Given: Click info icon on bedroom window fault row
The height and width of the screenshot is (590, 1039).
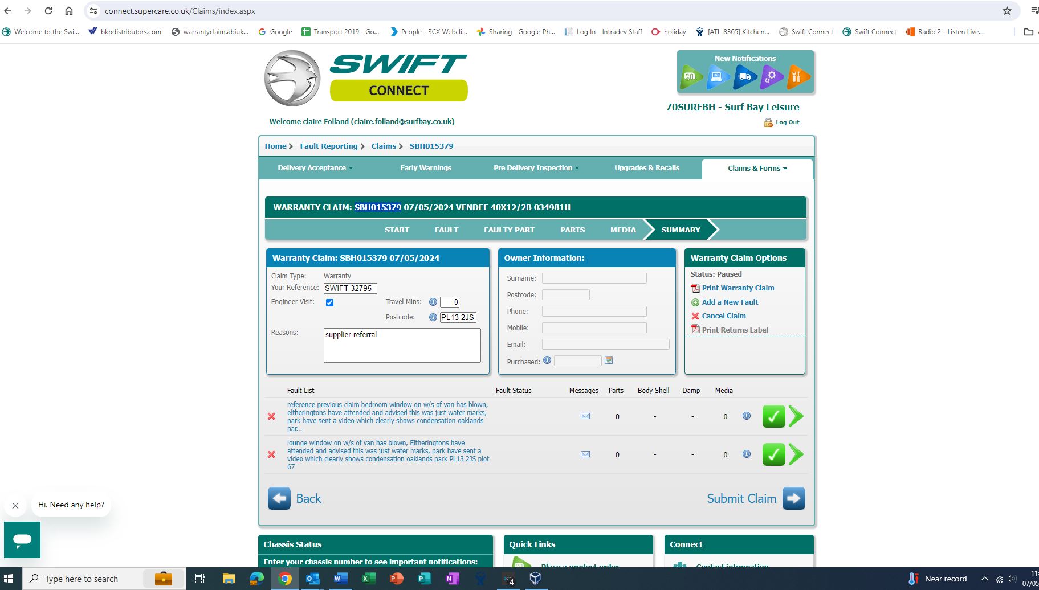Looking at the screenshot, I should [747, 416].
